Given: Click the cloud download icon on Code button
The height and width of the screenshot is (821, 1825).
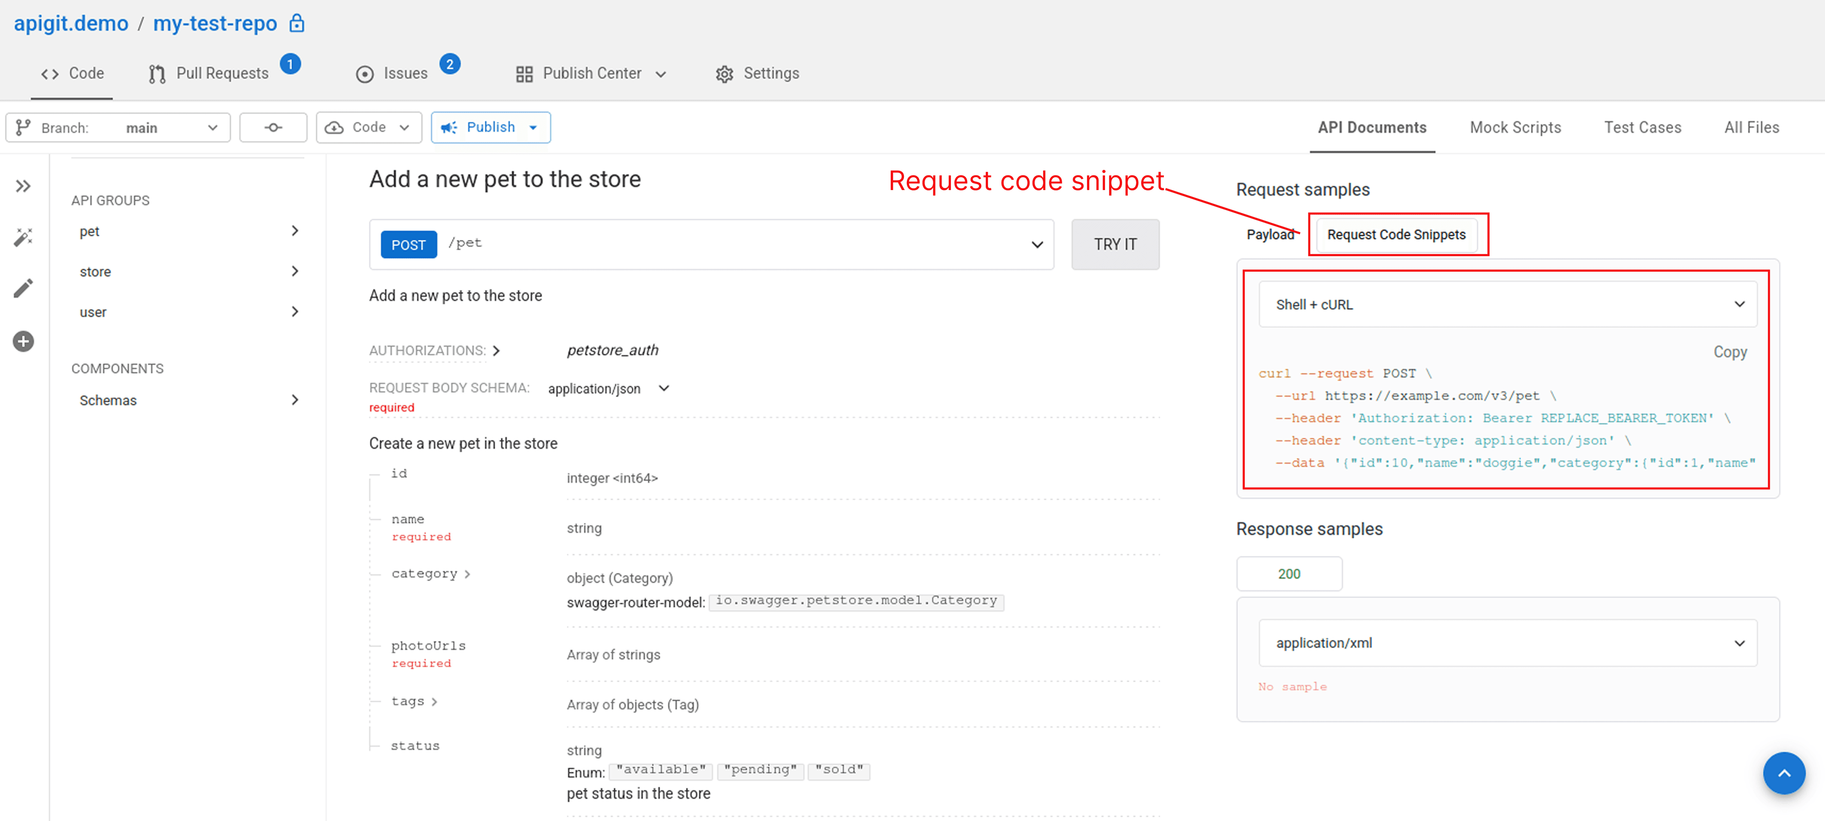Looking at the screenshot, I should point(335,127).
